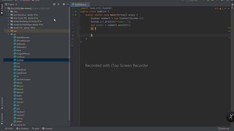Select the APrimeNumber class

tap(23, 41)
